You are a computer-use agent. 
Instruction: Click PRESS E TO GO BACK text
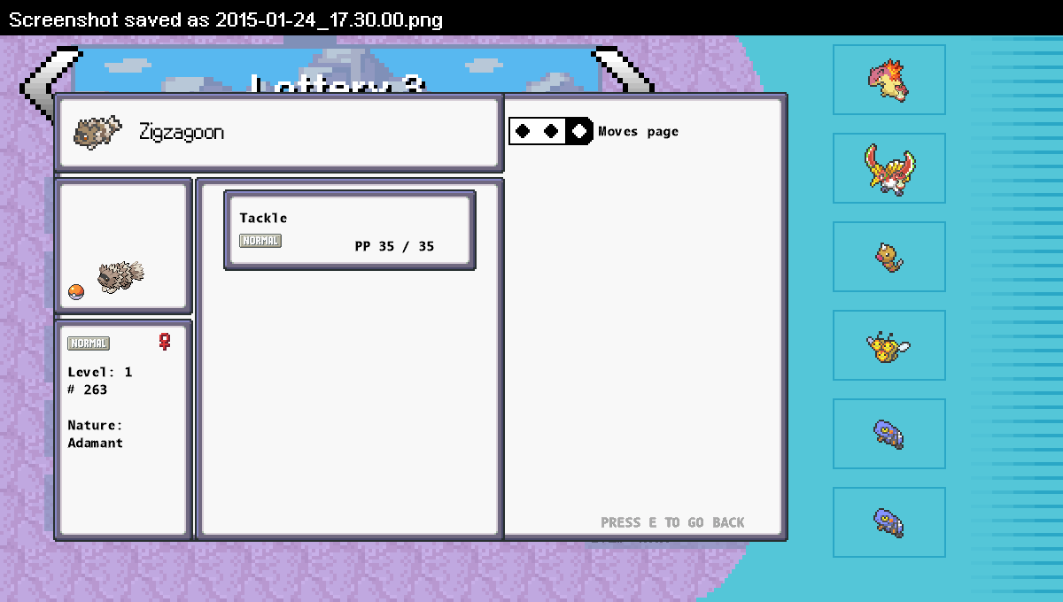(672, 522)
